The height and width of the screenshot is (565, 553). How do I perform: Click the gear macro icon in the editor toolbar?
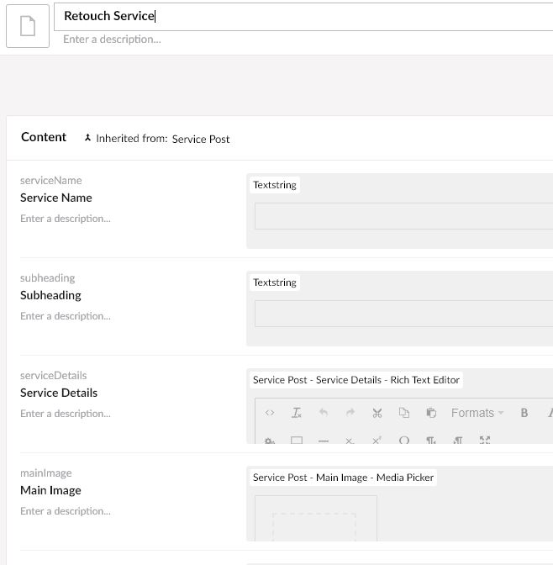[x=270, y=441]
